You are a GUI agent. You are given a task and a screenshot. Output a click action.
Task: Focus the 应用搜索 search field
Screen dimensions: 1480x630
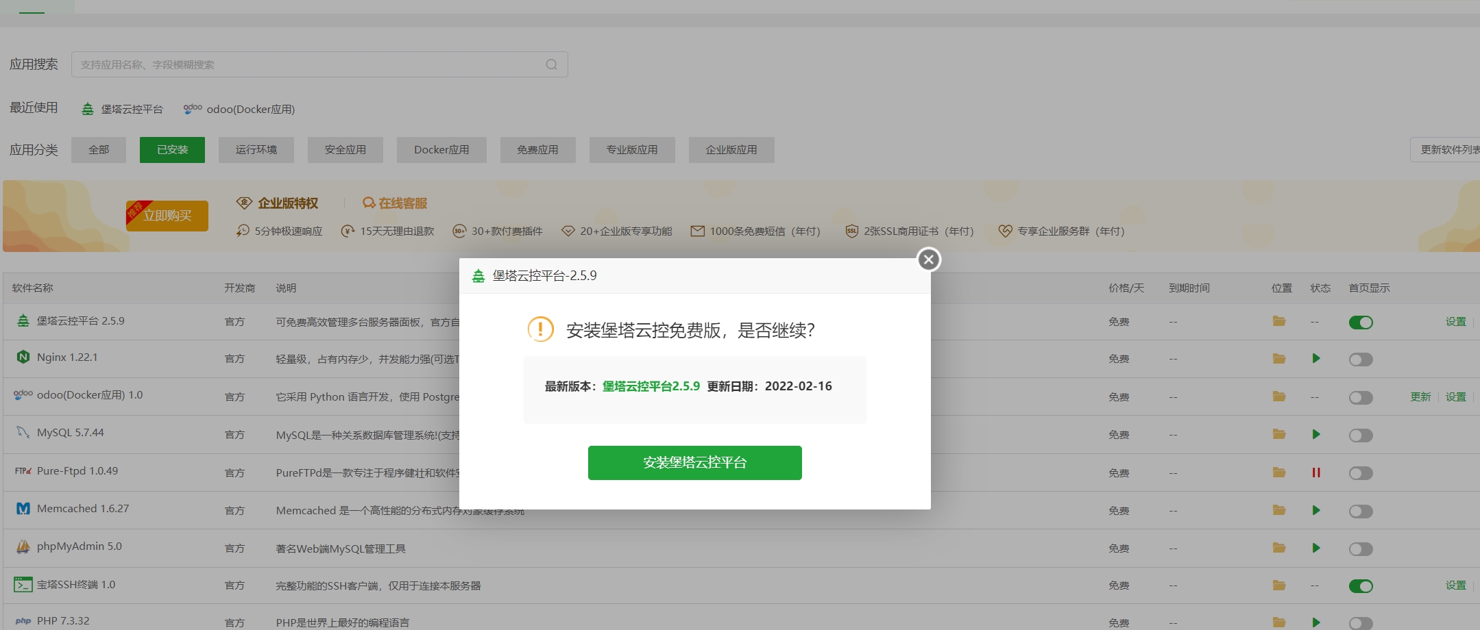pyautogui.click(x=319, y=64)
